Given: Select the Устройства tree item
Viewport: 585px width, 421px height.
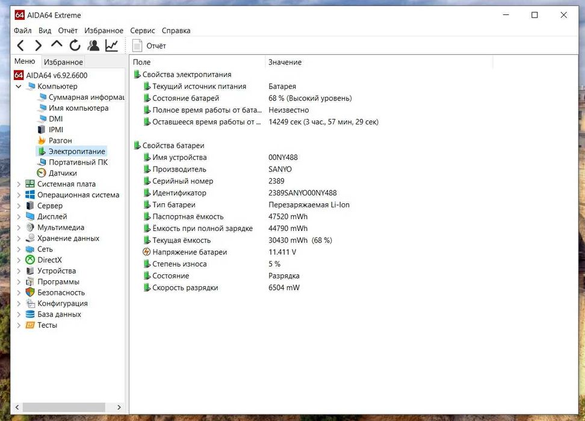Looking at the screenshot, I should [51, 271].
